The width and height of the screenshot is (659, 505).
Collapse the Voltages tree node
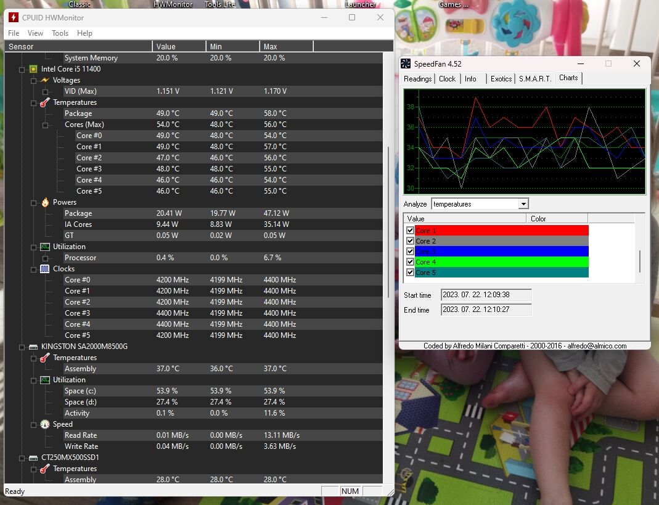(34, 80)
